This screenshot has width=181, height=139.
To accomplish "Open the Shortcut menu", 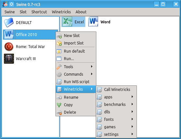I will [x=39, y=12].
